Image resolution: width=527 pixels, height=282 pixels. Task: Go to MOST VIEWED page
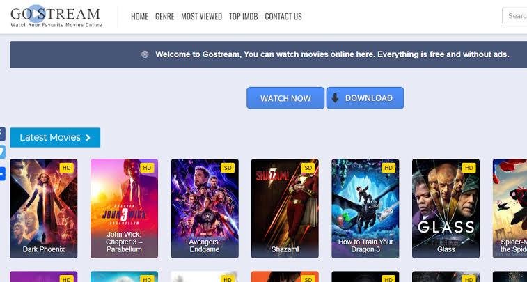click(202, 17)
